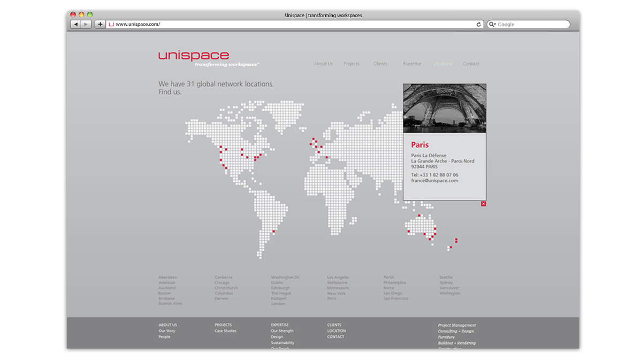Select Philadelphia in the city list
The height and width of the screenshot is (361, 642).
395,282
